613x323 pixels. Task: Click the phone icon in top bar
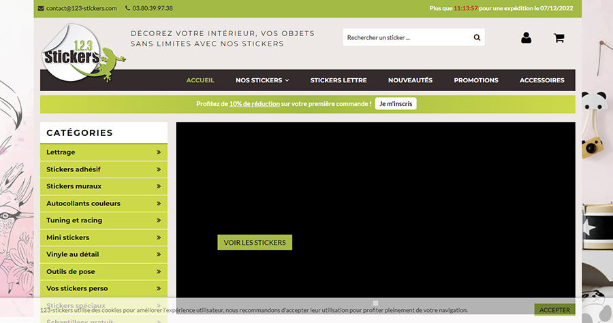127,8
